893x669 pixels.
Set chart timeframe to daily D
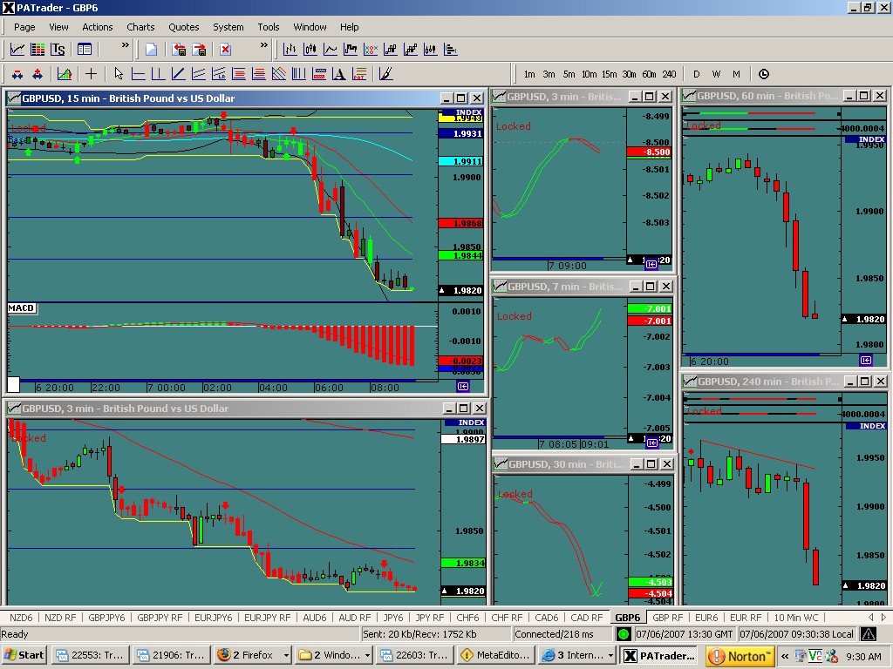tap(697, 74)
